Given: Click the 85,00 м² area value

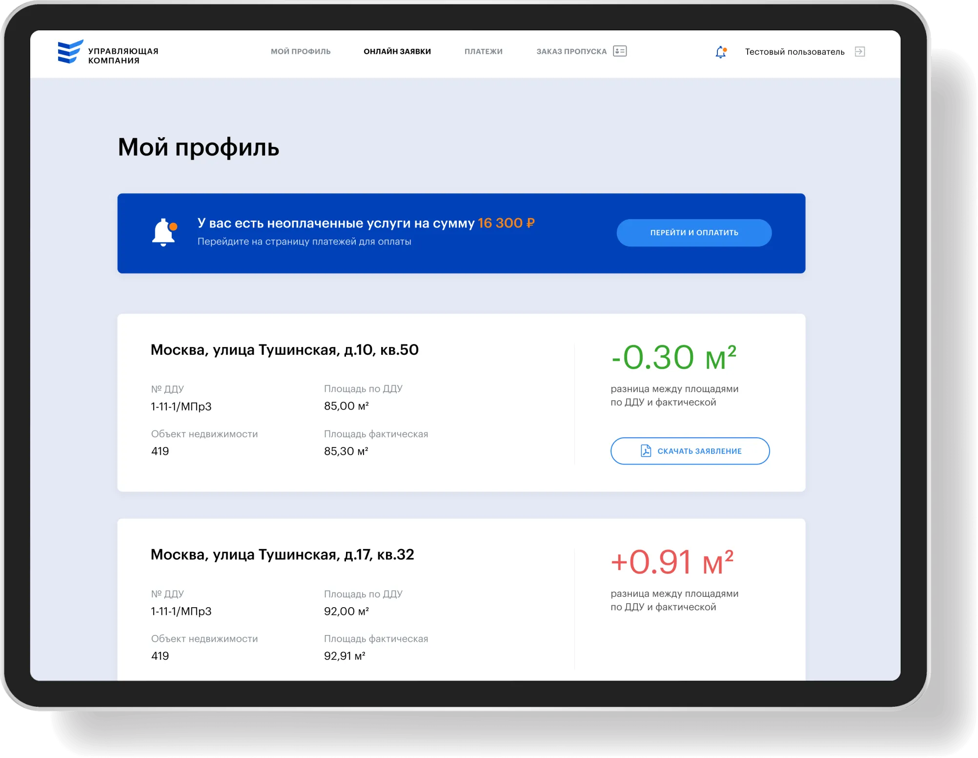Looking at the screenshot, I should point(346,406).
